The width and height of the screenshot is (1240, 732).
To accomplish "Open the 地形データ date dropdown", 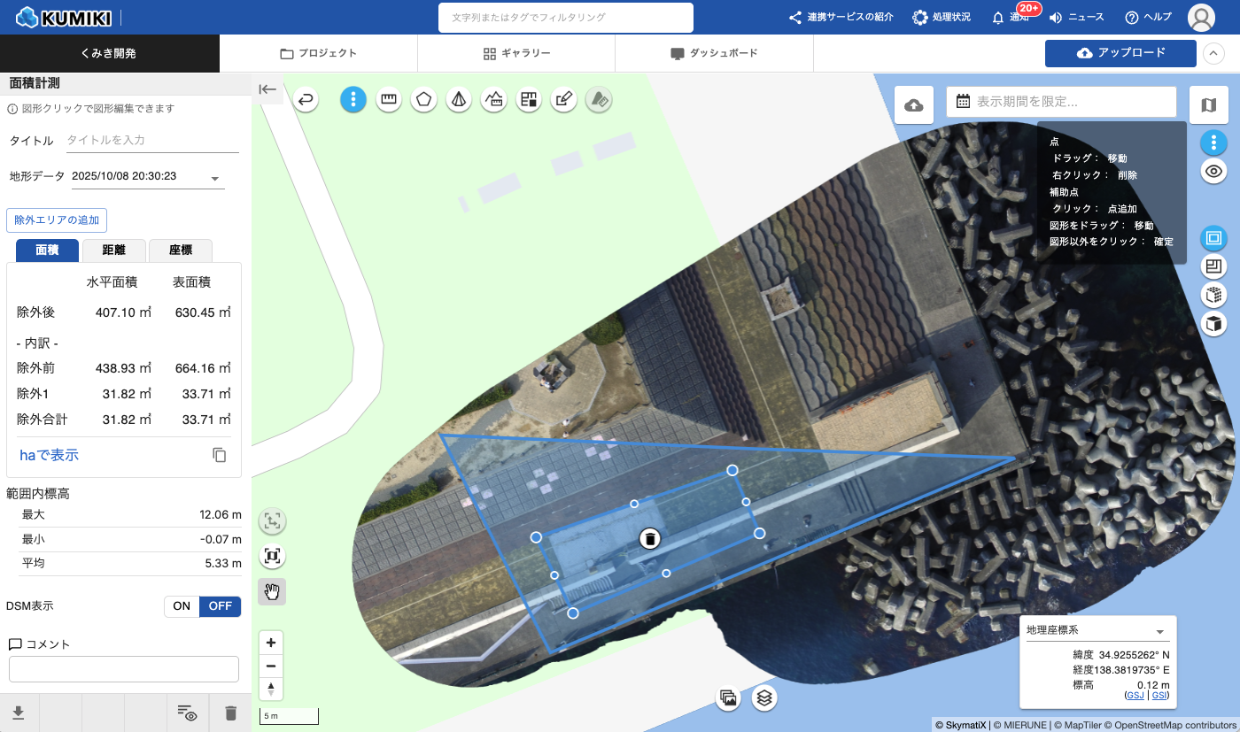I will coord(214,179).
